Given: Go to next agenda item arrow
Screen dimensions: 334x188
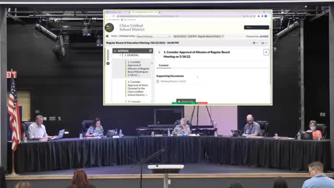Looking at the screenshot, I should coord(266,52).
